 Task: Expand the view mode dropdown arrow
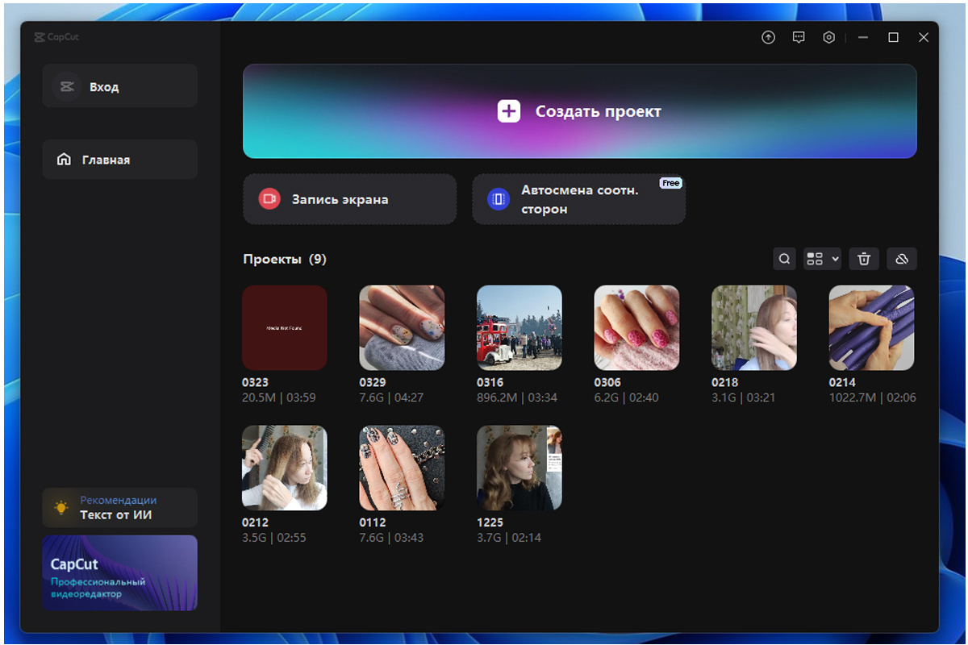836,259
